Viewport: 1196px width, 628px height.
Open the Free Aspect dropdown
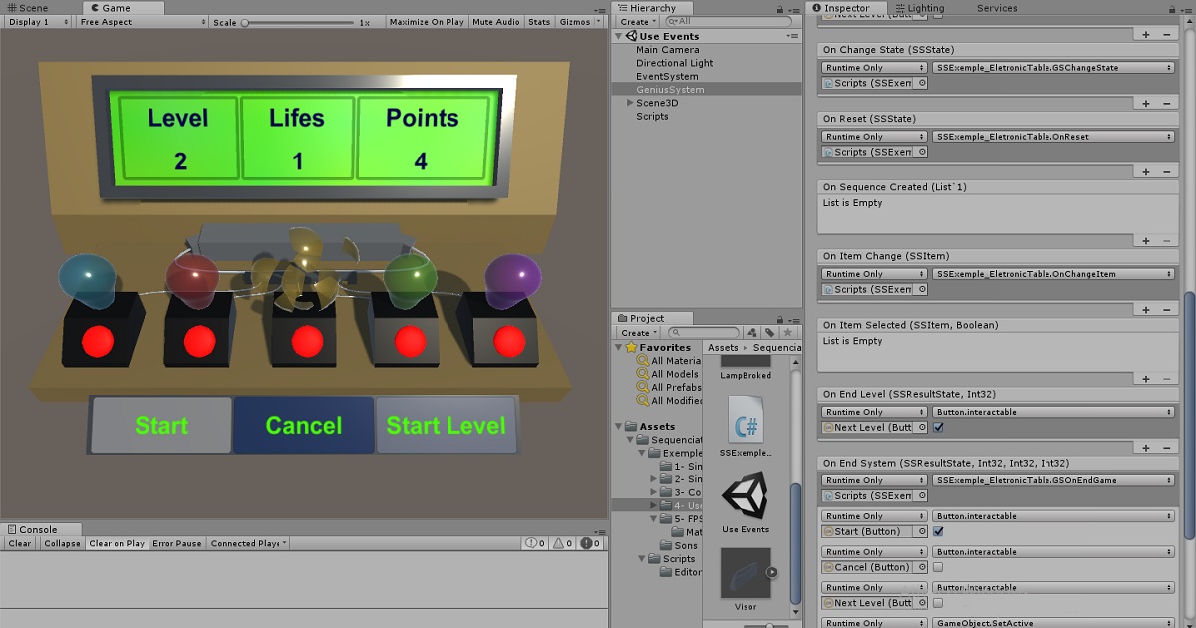pyautogui.click(x=142, y=22)
